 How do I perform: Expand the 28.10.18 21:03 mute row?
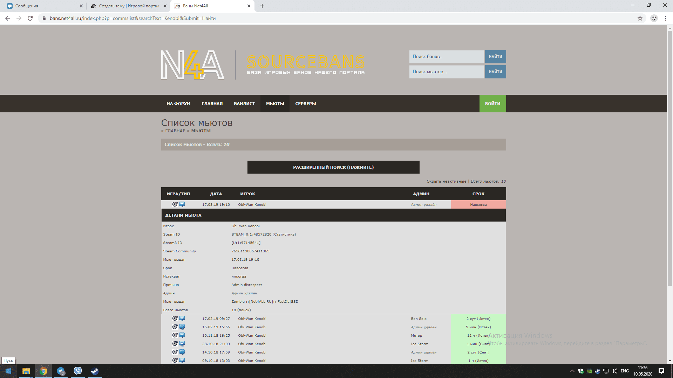click(333, 344)
